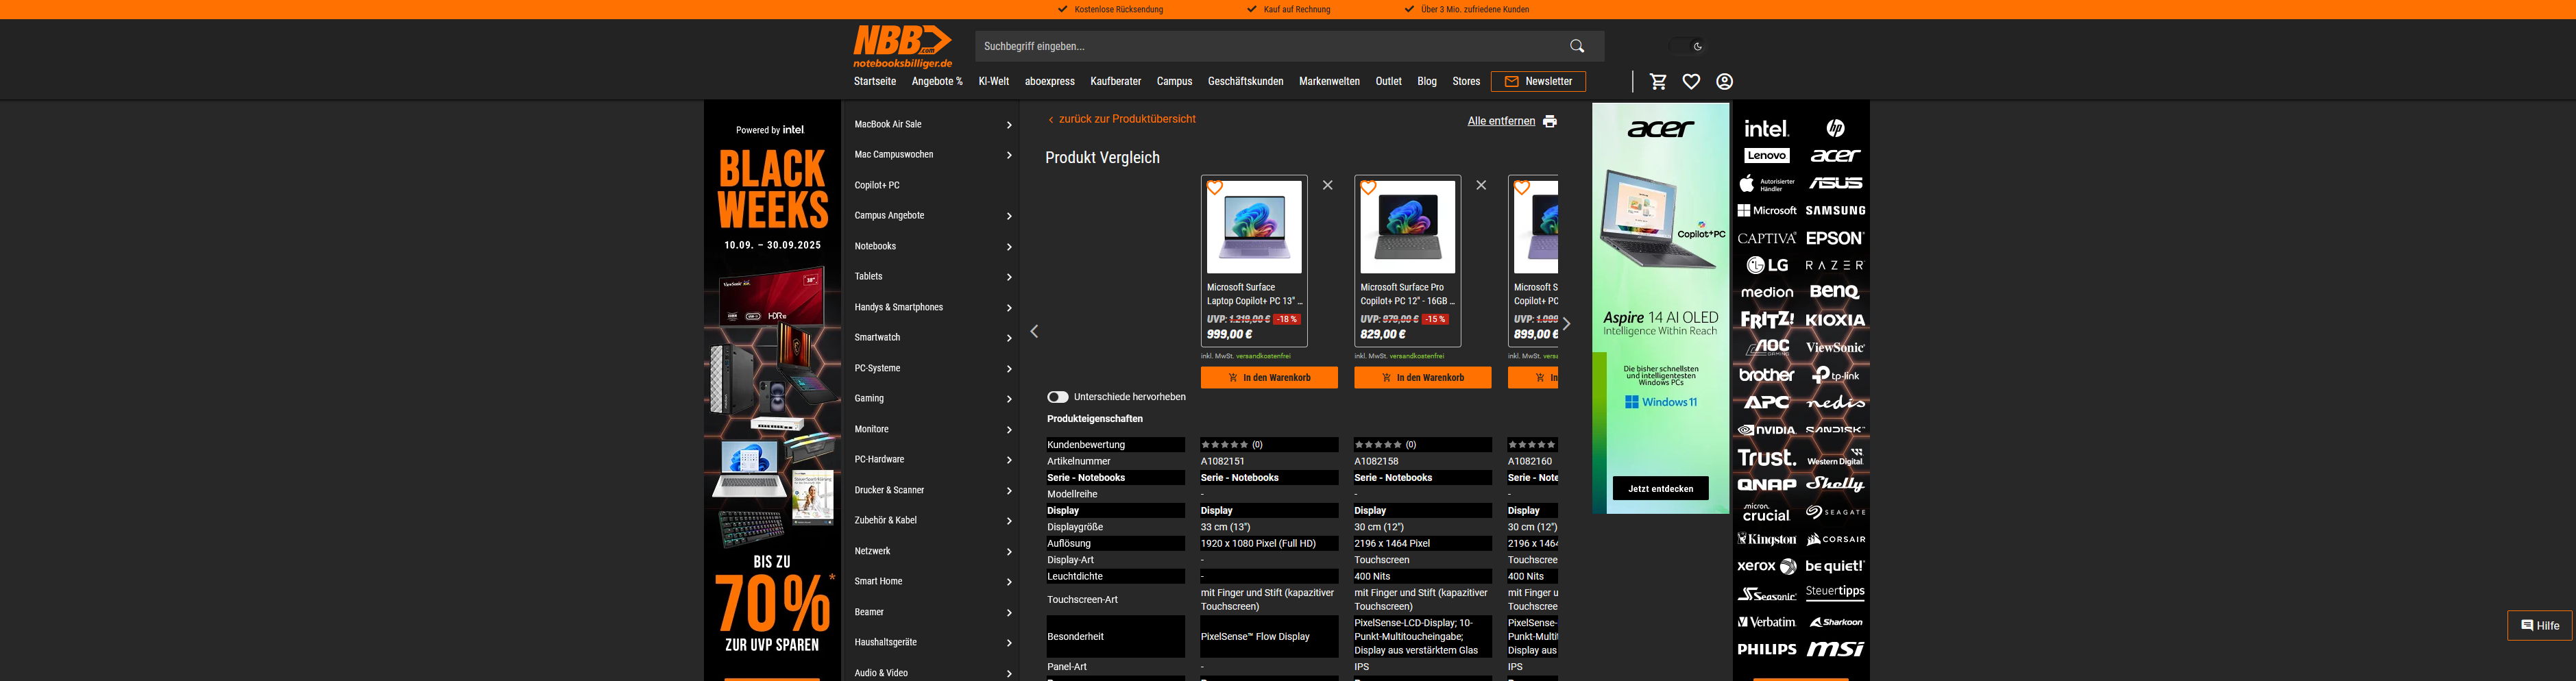Toggle wishlist heart on Surface Pro 12" 16GB

[x=1368, y=188]
